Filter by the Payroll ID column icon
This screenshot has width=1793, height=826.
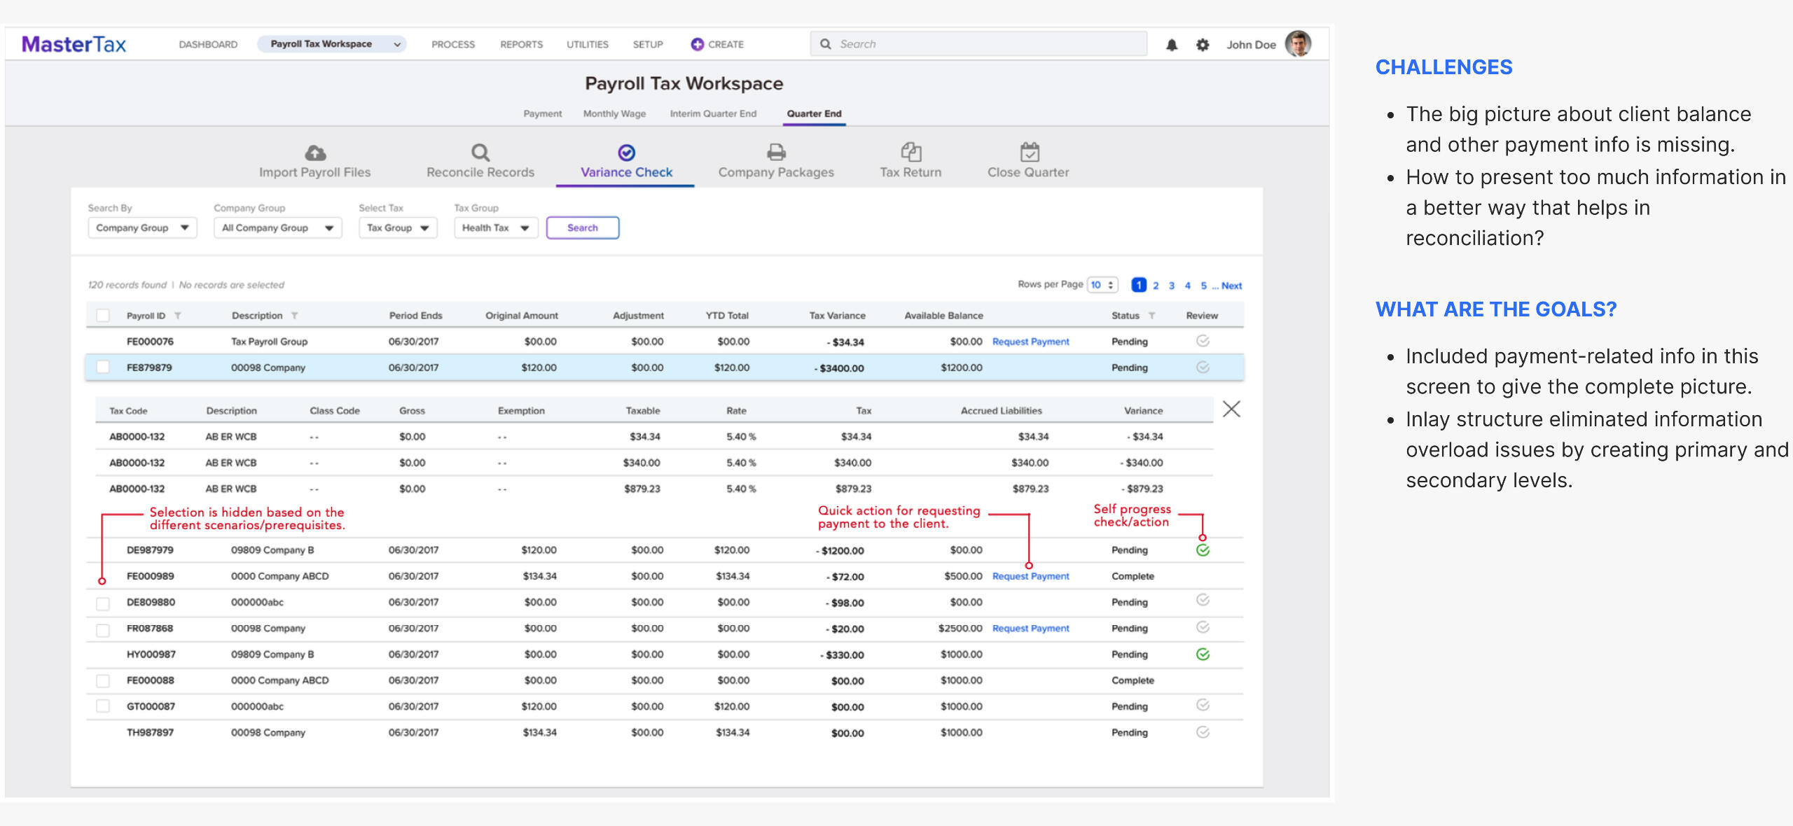pos(178,316)
